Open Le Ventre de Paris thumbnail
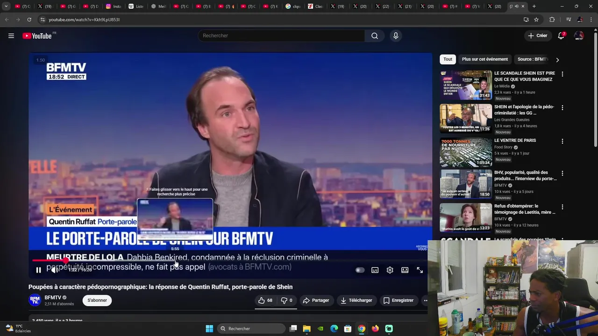This screenshot has width=598, height=336. 466,152
